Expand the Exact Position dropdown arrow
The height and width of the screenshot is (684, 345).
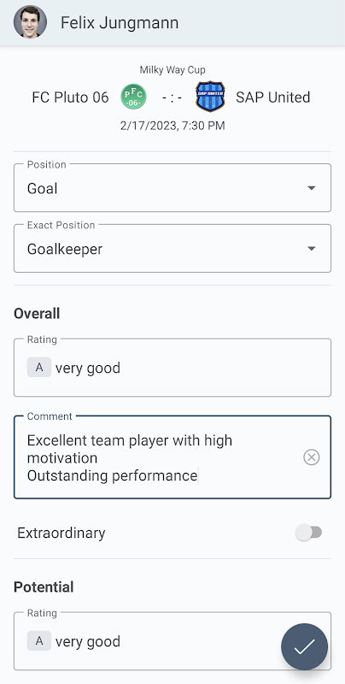(x=311, y=249)
